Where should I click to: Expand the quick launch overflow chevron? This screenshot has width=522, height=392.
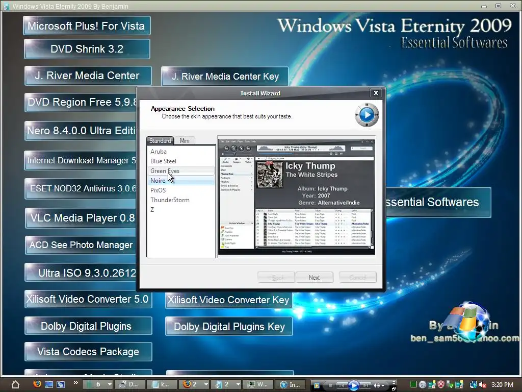pos(75,383)
